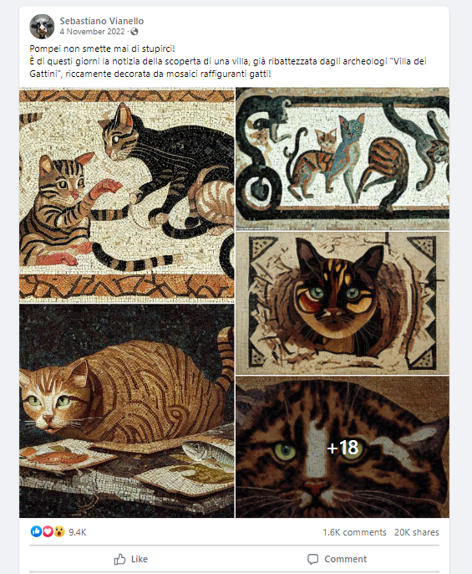Click the red heart reaction icon
Viewport: 472px width, 574px height.
point(48,531)
